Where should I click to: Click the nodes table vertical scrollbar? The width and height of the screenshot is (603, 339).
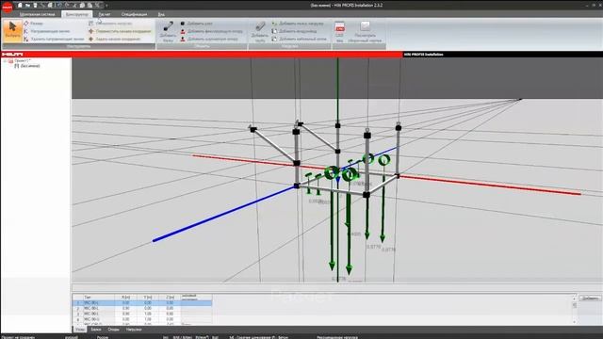point(575,310)
